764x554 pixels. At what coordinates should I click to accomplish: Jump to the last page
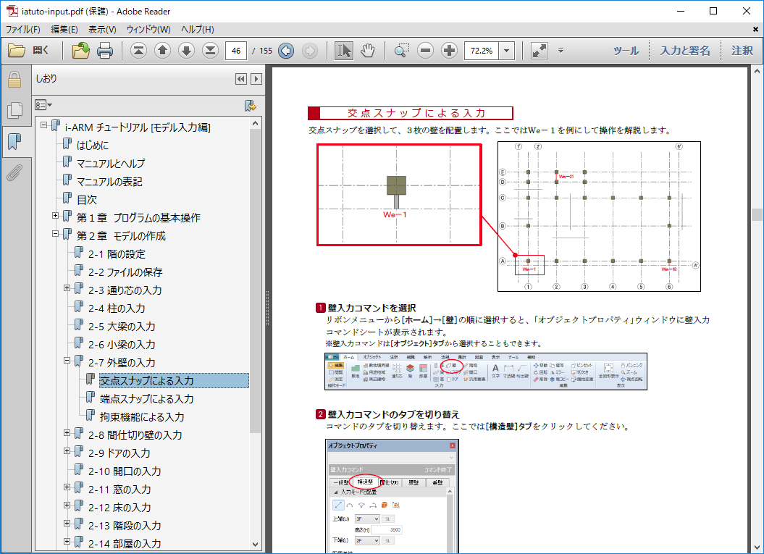click(210, 51)
